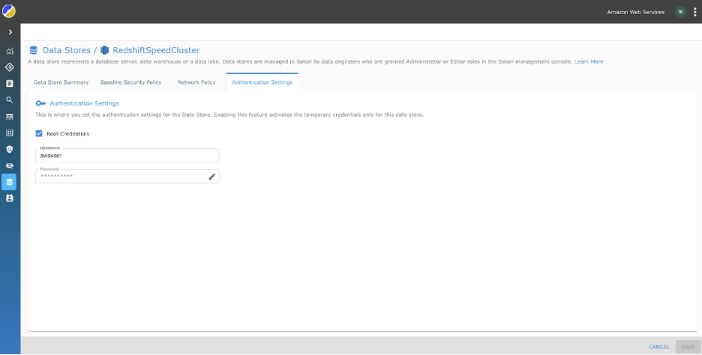702x355 pixels.
Task: Follow the Learn More link
Action: click(589, 61)
